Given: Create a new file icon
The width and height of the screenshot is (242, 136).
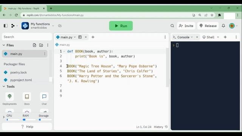Looking at the screenshot, I should point(34,45).
